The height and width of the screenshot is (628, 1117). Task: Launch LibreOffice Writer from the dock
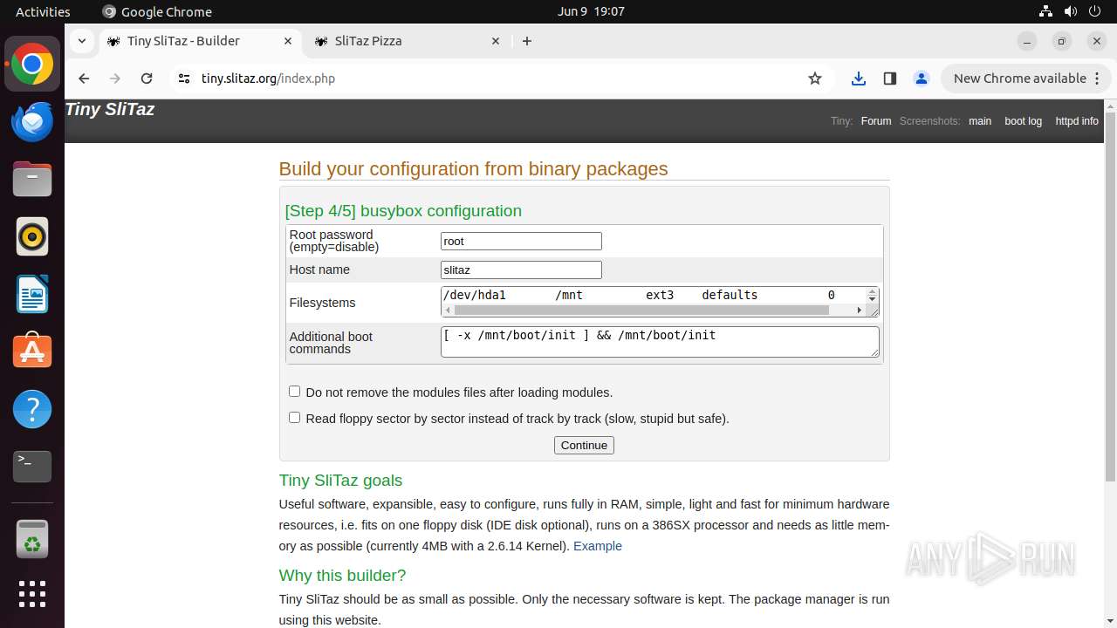pyautogui.click(x=32, y=294)
